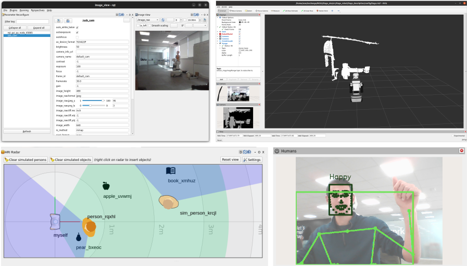Open the Perspectives menu in rqt
The width and height of the screenshot is (467, 266).
point(37,10)
